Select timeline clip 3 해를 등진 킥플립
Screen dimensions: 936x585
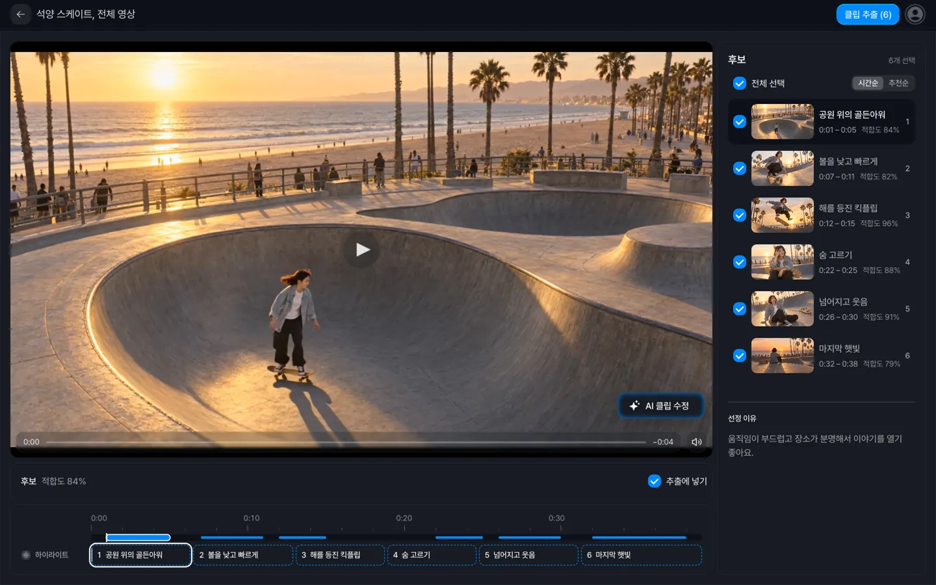click(340, 555)
